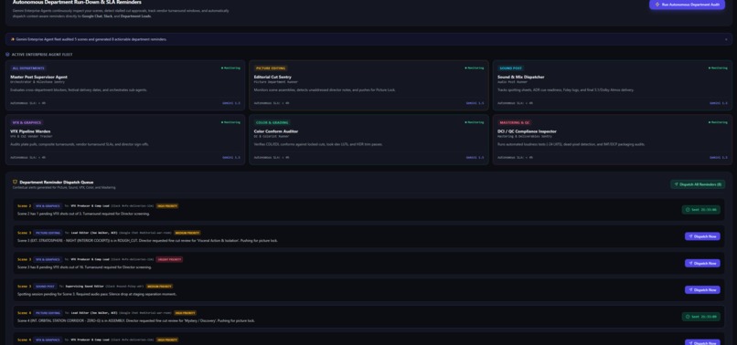Screen dimensions: 737x345
Task: Click the Scene 3 eight pending VFX shots message
Action: pyautogui.click(x=85, y=267)
